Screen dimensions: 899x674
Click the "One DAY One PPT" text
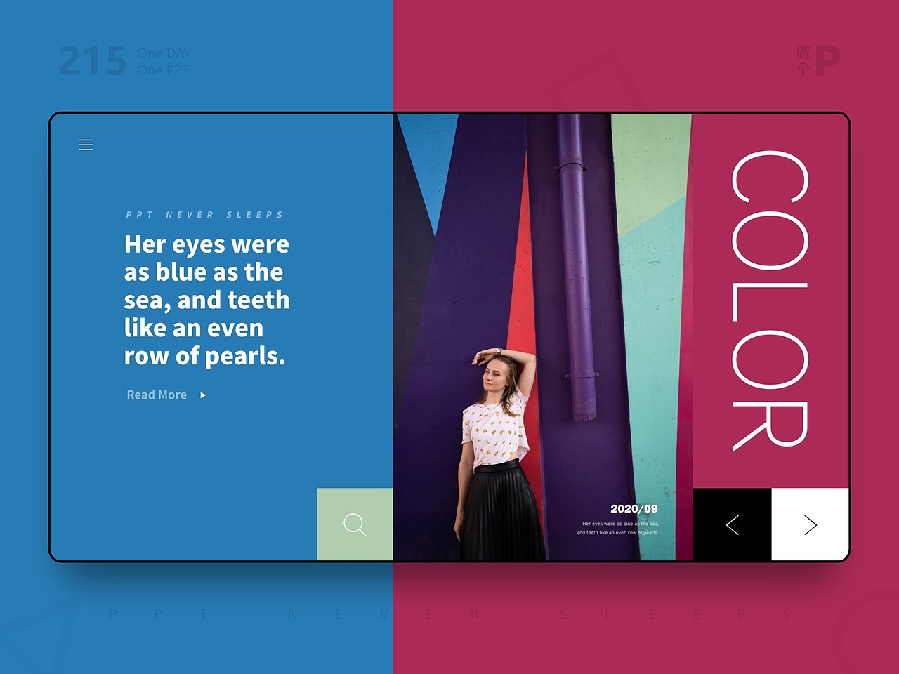coord(164,62)
